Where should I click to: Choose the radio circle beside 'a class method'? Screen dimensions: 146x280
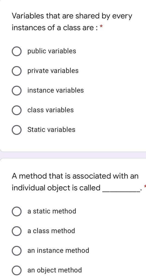(x=17, y=231)
